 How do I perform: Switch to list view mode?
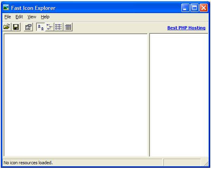click(x=59, y=27)
